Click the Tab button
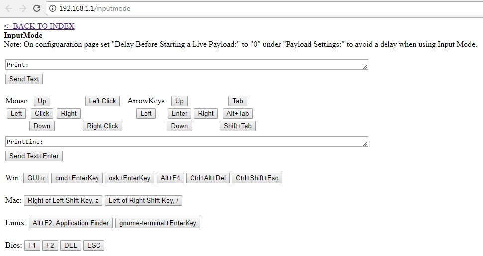The height and width of the screenshot is (256, 483). (238, 101)
